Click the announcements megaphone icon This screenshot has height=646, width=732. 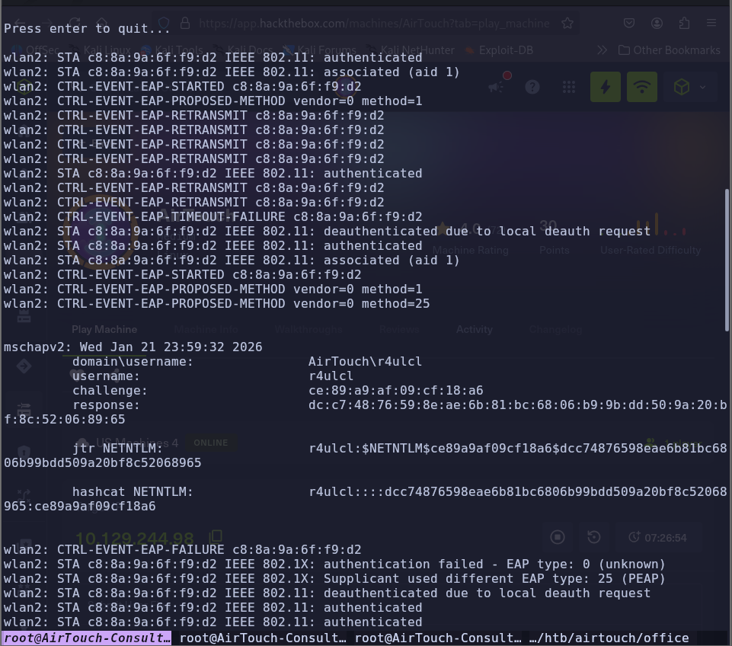pyautogui.click(x=497, y=87)
